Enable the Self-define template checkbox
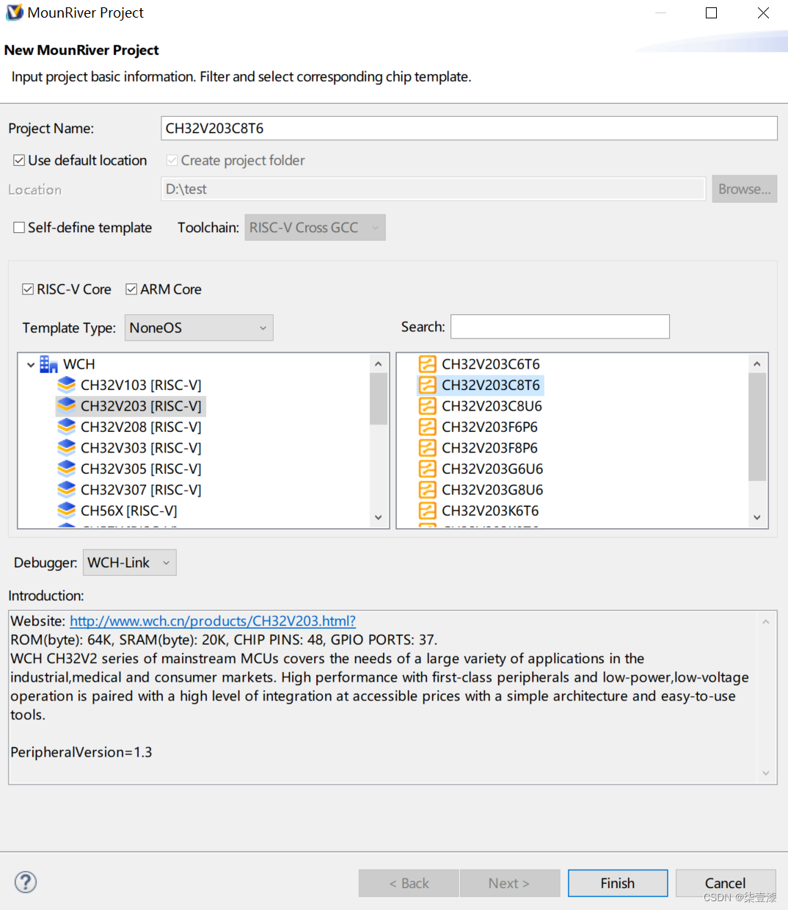Screen dimensions: 788x910 (x=19, y=228)
